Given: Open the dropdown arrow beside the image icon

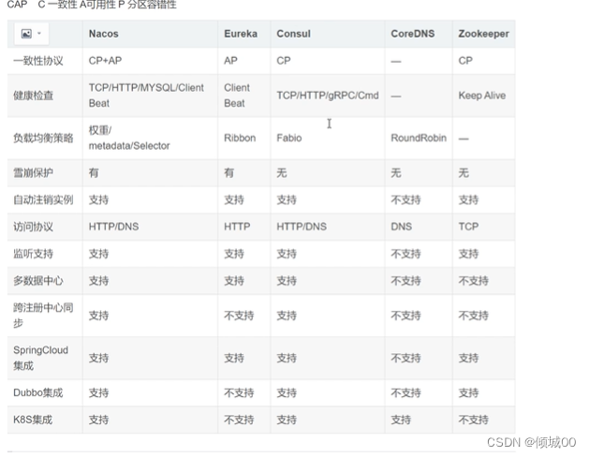Looking at the screenshot, I should click(38, 33).
